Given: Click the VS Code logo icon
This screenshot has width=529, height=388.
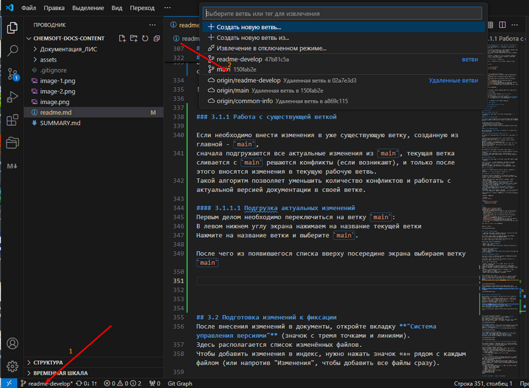Looking at the screenshot, I should (10, 7).
